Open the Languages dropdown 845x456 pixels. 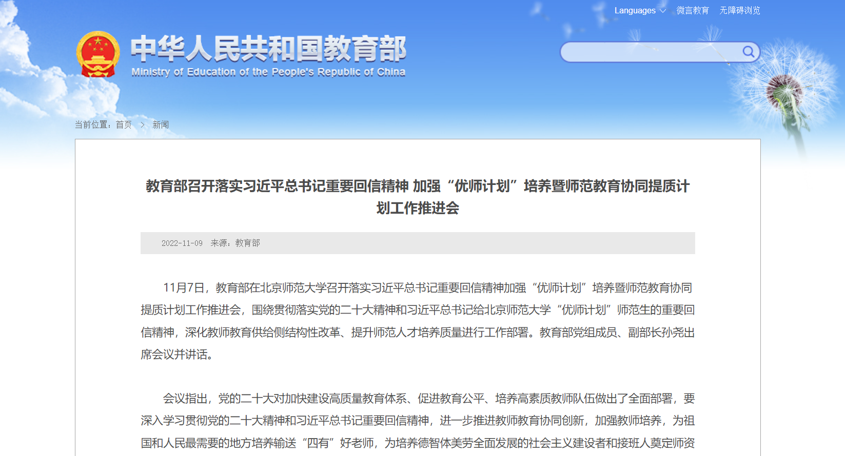tap(640, 10)
